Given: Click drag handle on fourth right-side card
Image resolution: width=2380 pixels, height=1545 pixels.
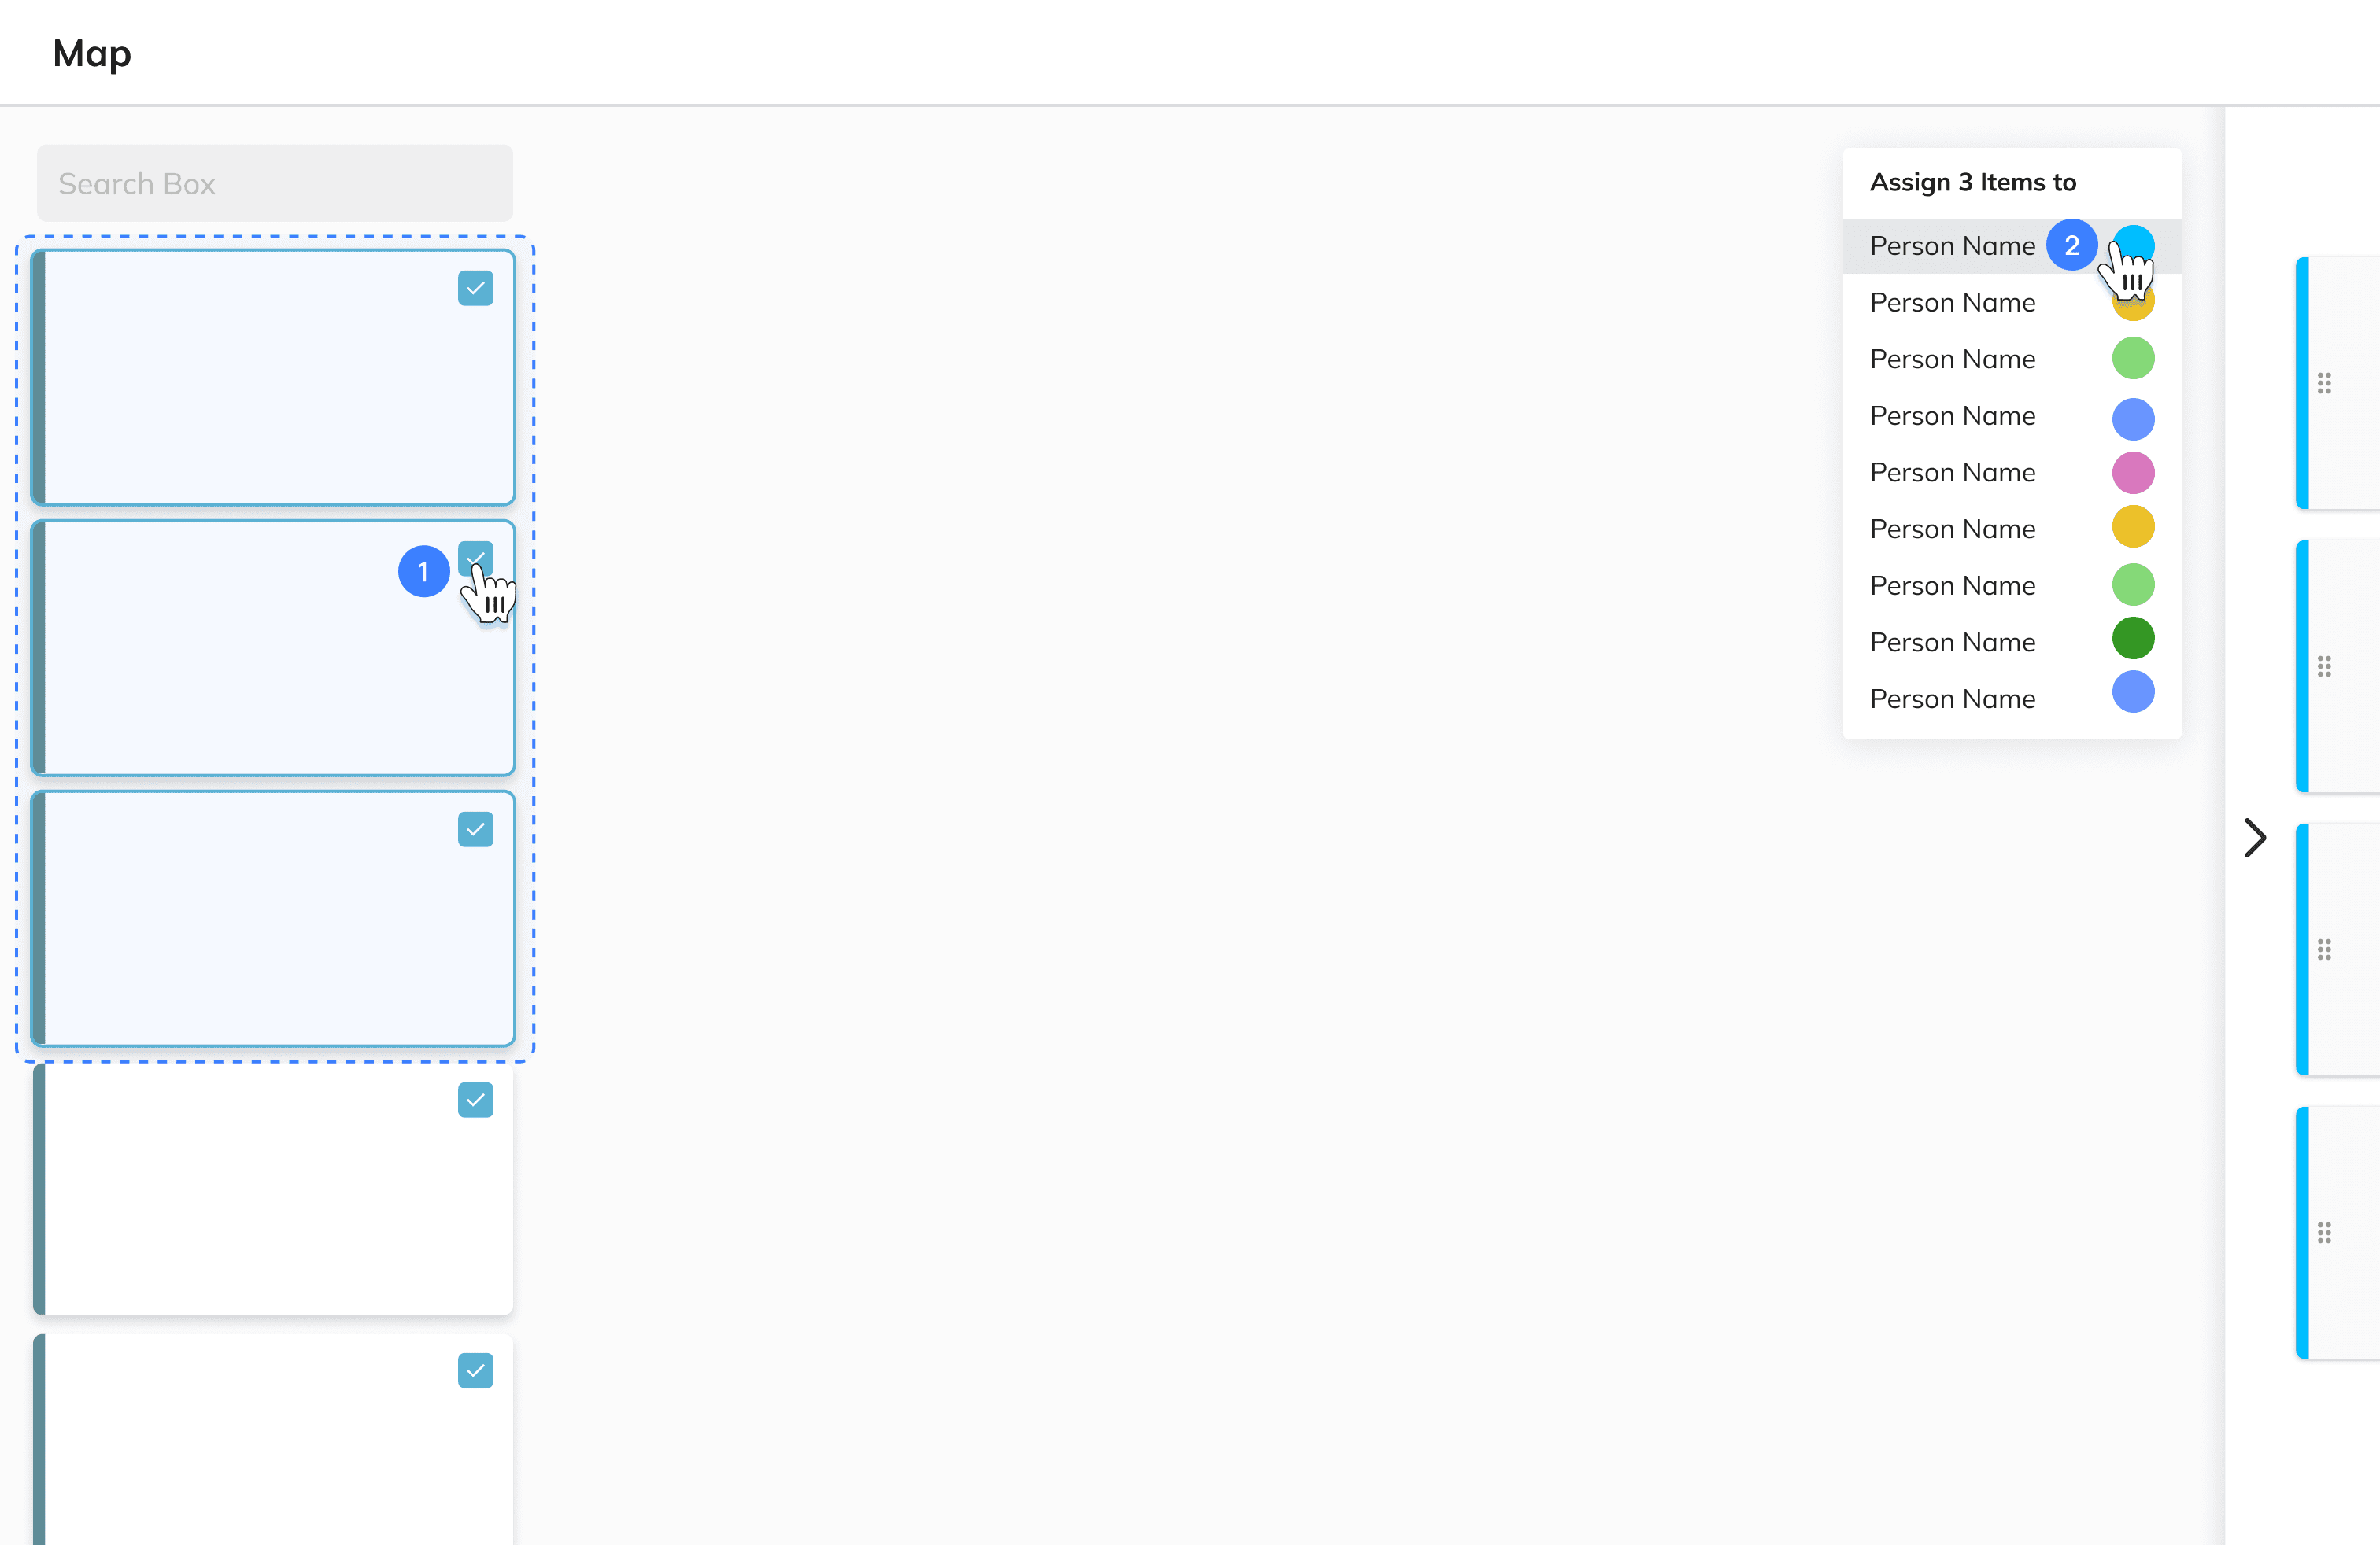Looking at the screenshot, I should coord(2324,1231).
